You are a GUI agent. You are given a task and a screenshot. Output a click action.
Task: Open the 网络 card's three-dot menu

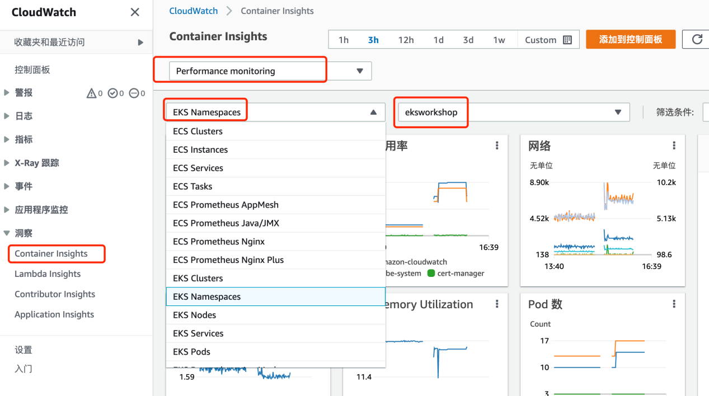[674, 145]
